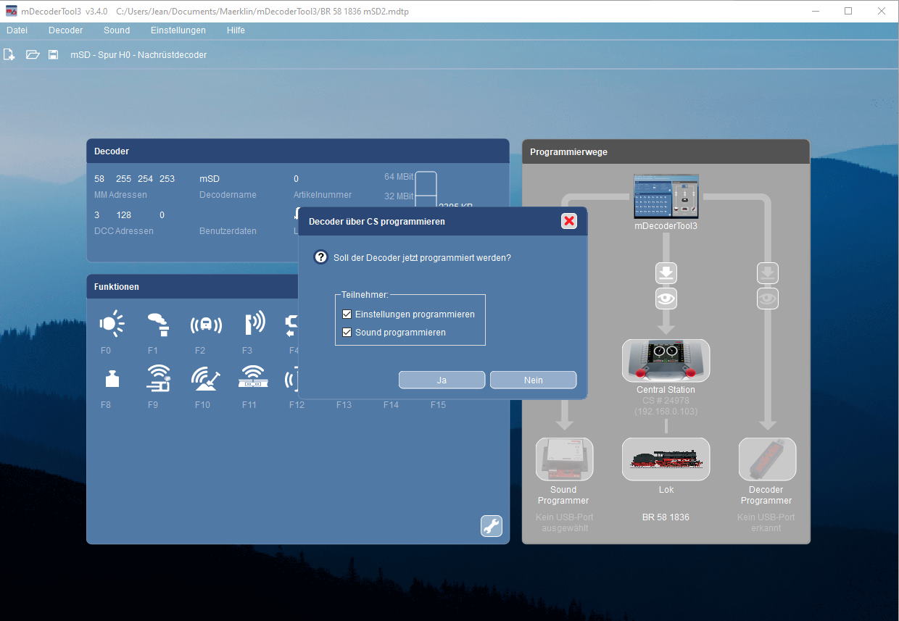Confirm programming with the Ja button
The height and width of the screenshot is (621, 899).
coord(442,380)
